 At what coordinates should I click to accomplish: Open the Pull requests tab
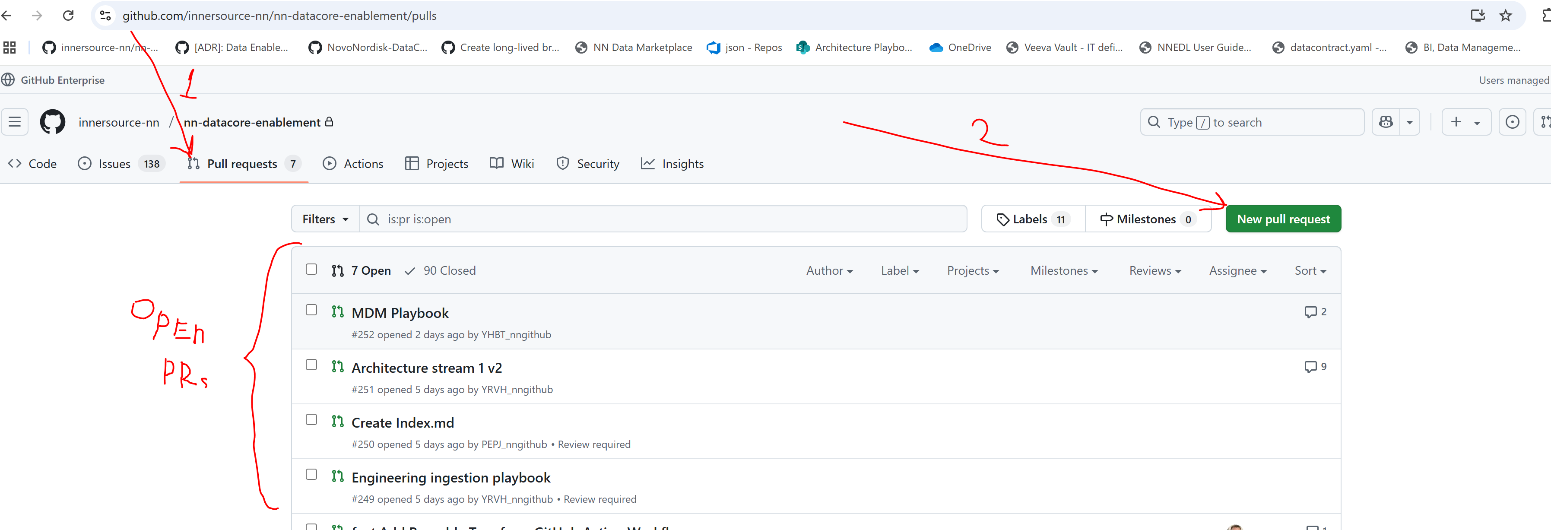click(244, 164)
